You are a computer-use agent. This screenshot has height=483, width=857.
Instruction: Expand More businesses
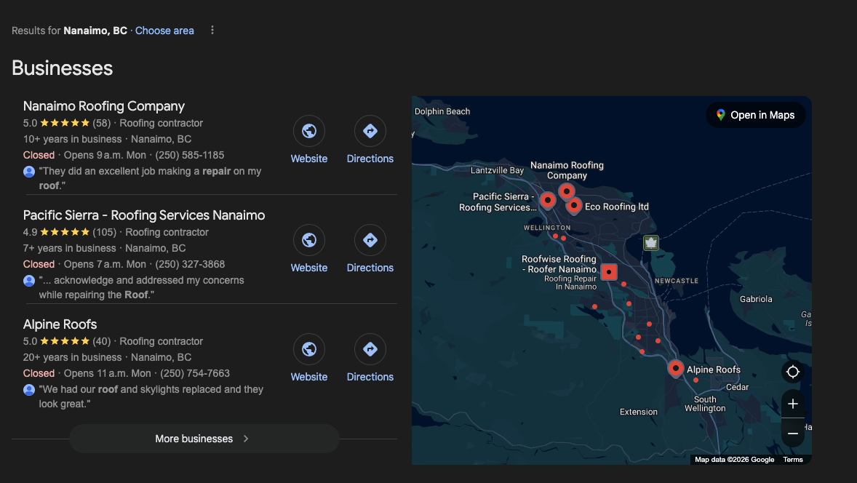(204, 439)
